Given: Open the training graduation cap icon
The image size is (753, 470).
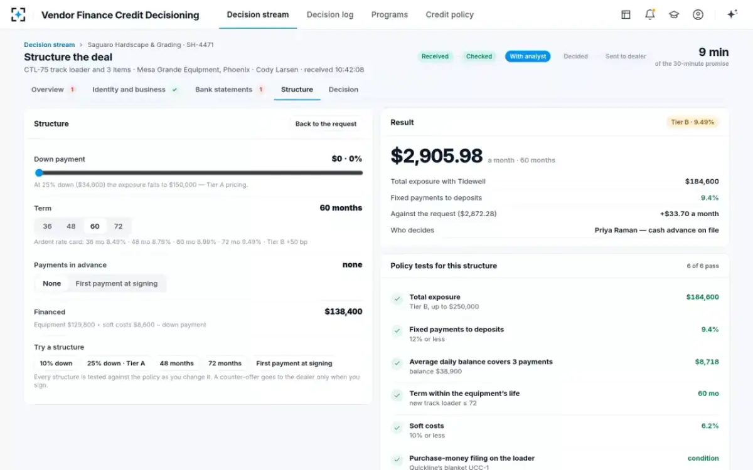Looking at the screenshot, I should [674, 14].
